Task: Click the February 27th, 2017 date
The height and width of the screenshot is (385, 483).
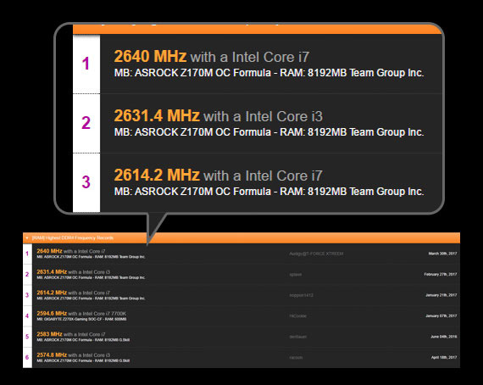Action: point(440,275)
